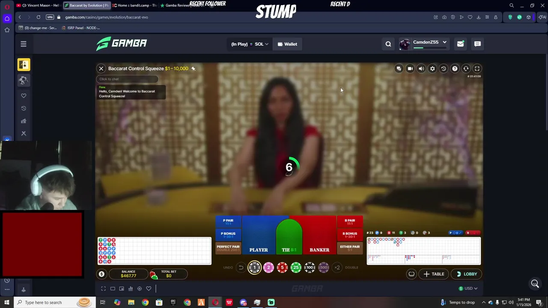
Task: Select the purple 500 chip
Action: [323, 268]
